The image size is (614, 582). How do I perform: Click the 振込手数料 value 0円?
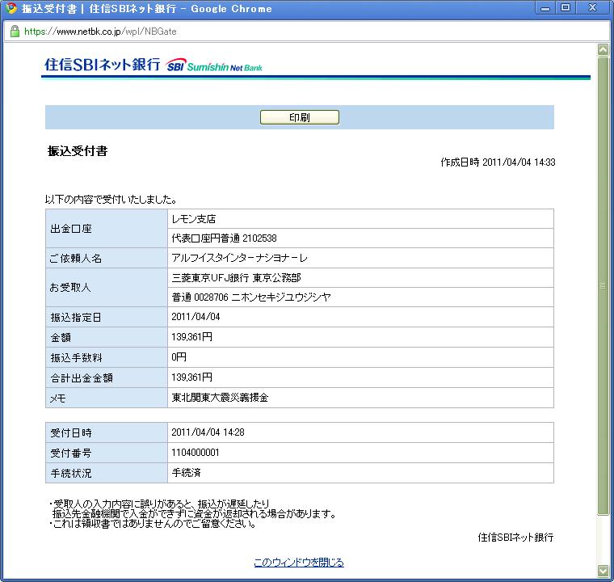[360, 357]
